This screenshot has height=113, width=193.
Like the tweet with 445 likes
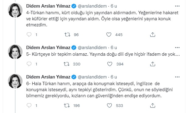click(x=109, y=35)
